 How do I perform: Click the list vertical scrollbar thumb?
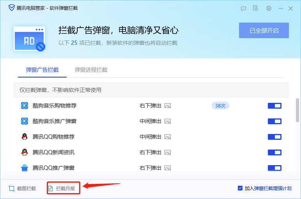point(297,110)
